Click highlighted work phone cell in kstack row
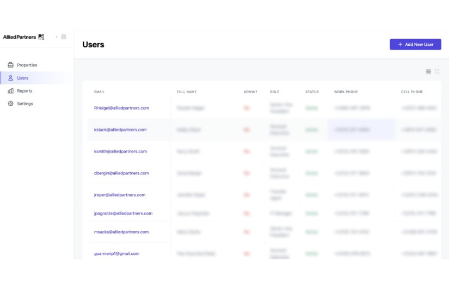Viewport: 449px width, 286px height. (361, 130)
